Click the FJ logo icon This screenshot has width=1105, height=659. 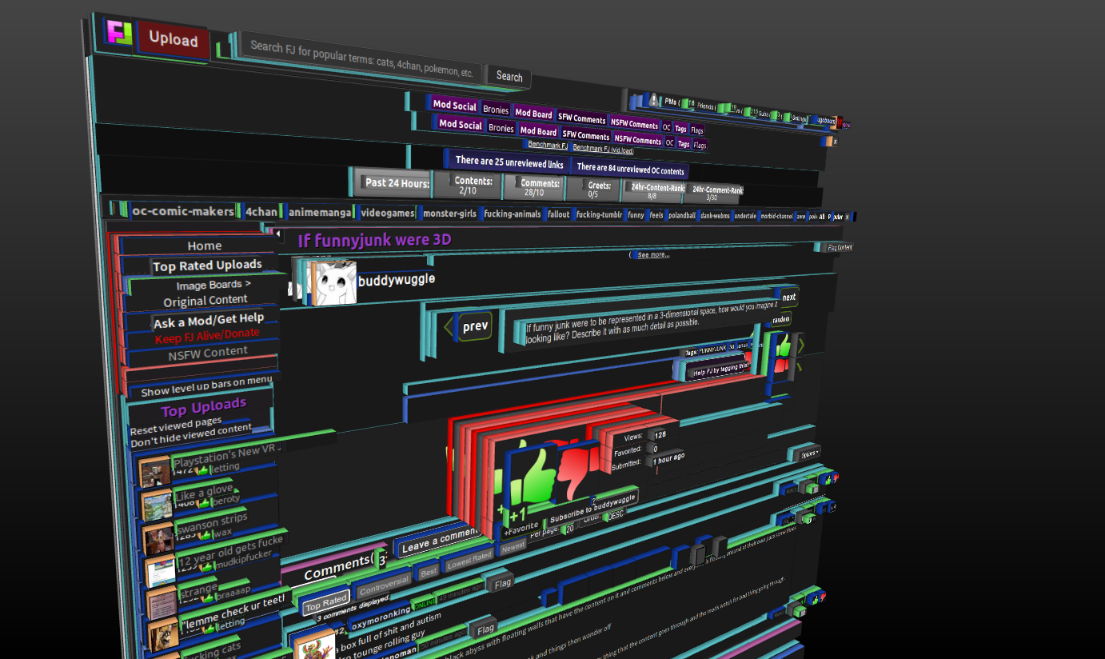(x=119, y=33)
